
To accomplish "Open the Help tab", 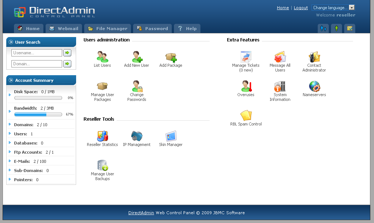I will [x=187, y=29].
